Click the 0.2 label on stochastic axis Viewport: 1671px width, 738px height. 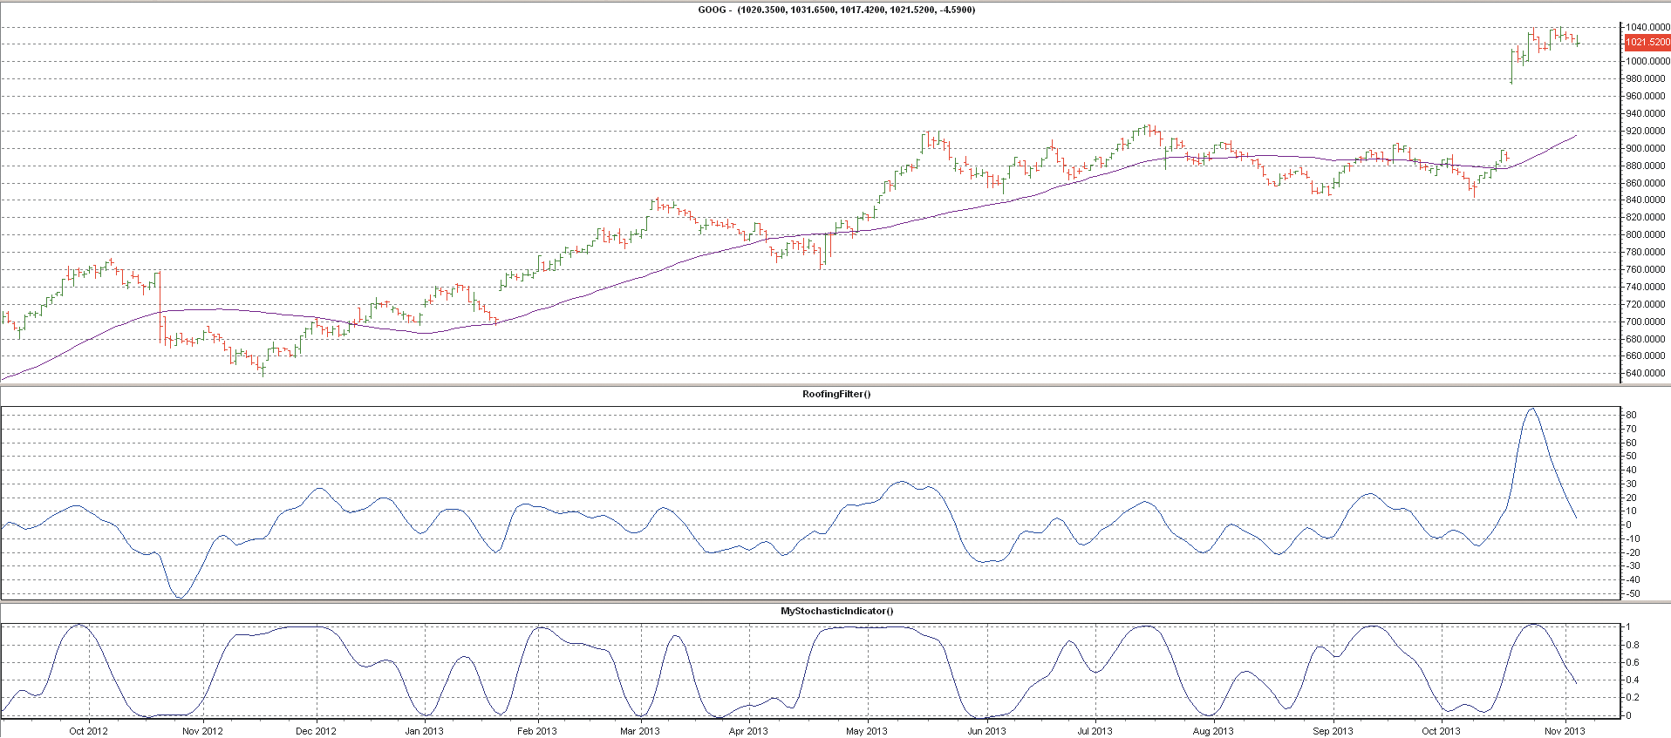pyautogui.click(x=1633, y=697)
